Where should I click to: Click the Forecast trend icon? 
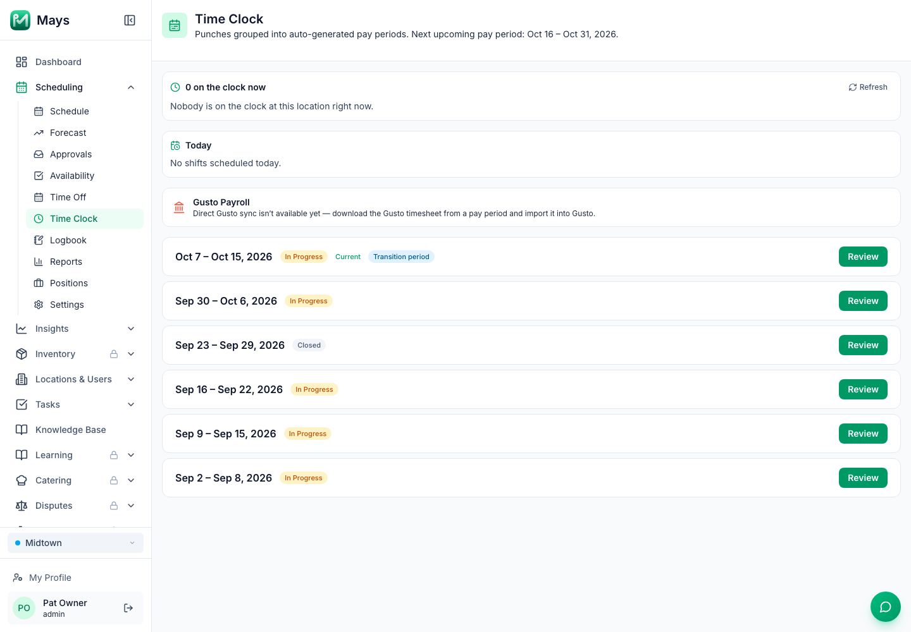(39, 133)
